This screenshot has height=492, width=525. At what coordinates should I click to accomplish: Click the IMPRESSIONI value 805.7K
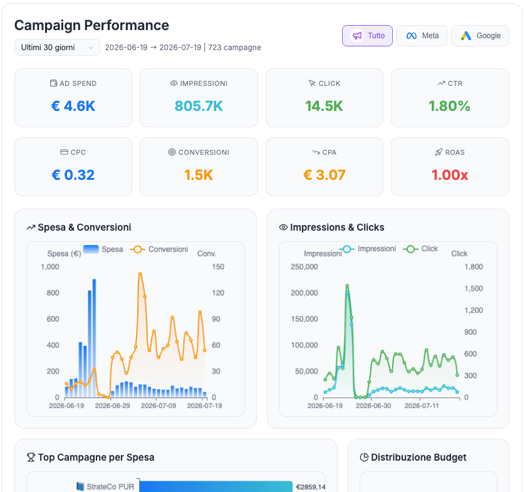199,106
